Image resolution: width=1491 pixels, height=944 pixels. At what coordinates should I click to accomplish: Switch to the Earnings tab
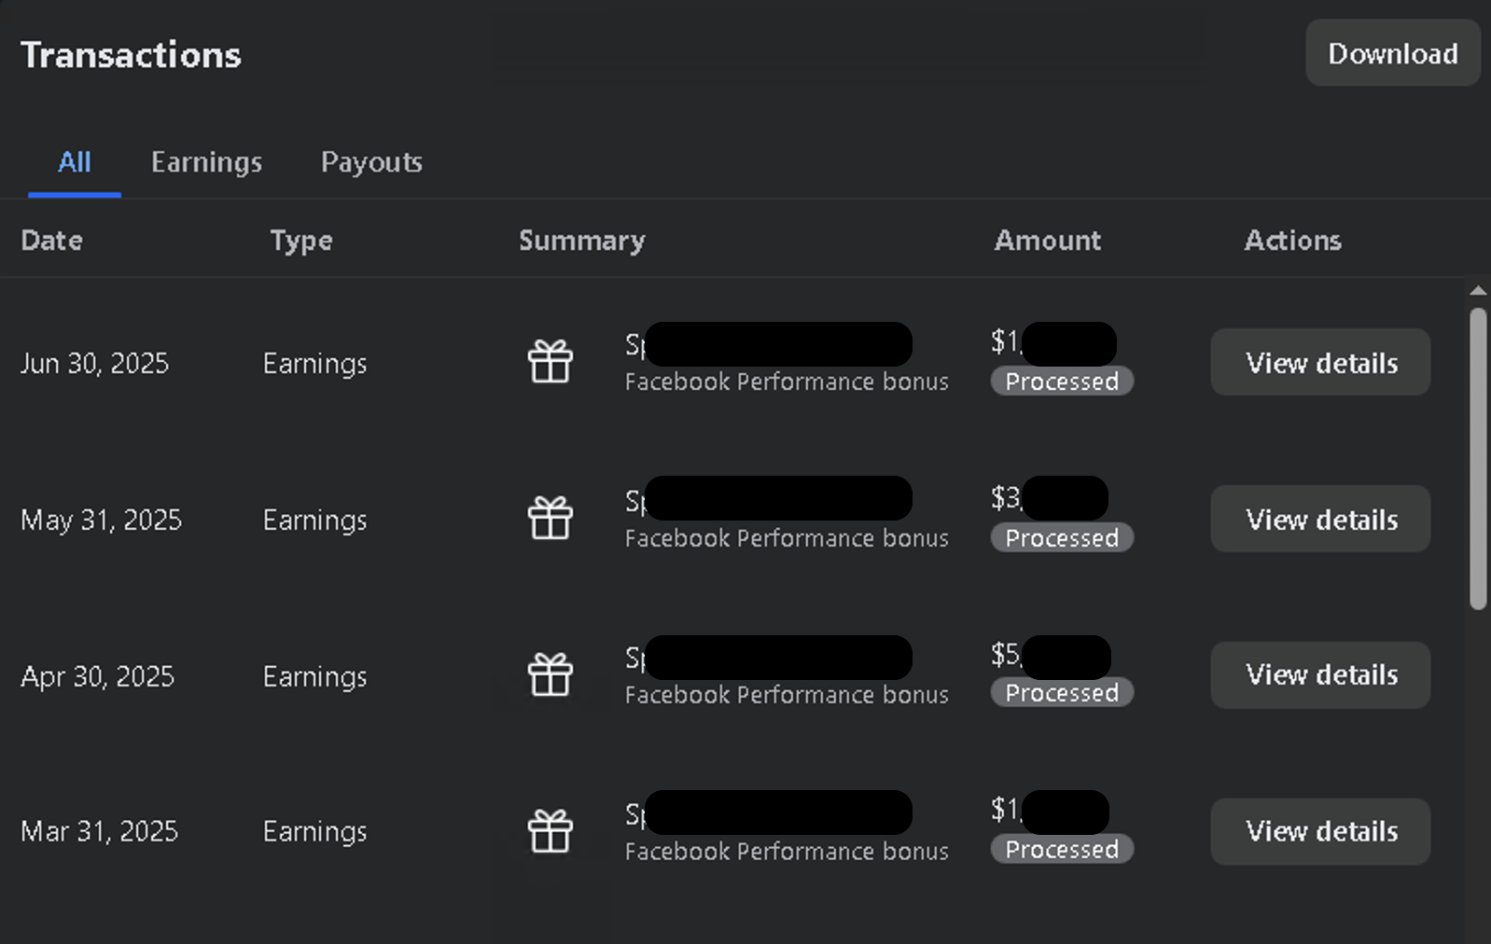[x=206, y=162]
